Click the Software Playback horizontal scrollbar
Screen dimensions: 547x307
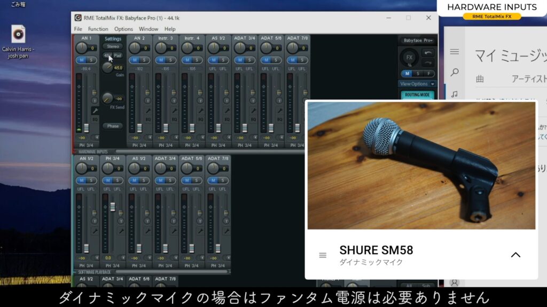(x=171, y=272)
